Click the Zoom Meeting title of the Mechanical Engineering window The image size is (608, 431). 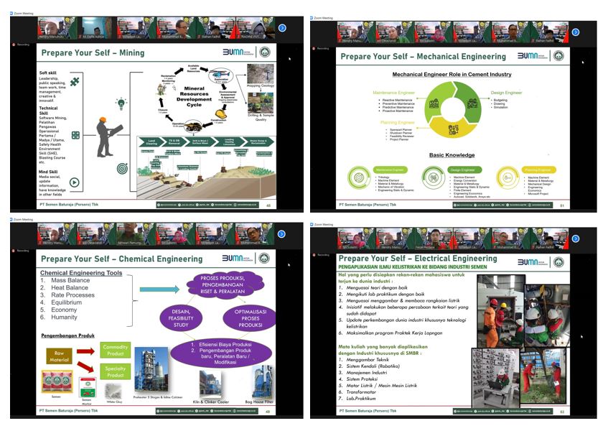[323, 17]
